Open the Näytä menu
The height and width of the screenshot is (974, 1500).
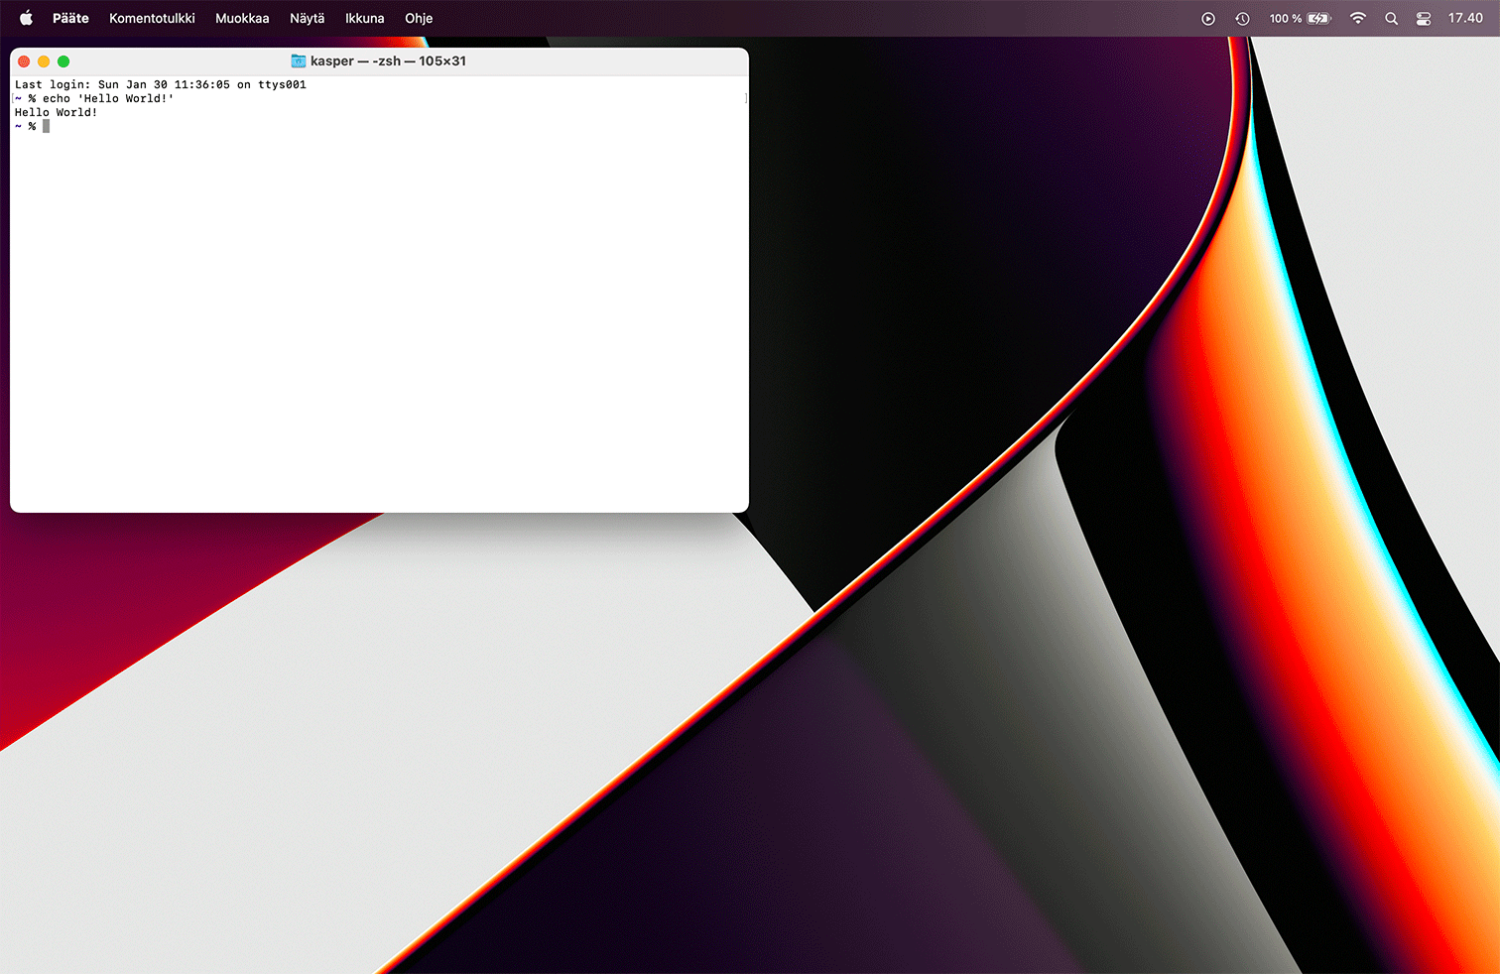[x=308, y=18]
